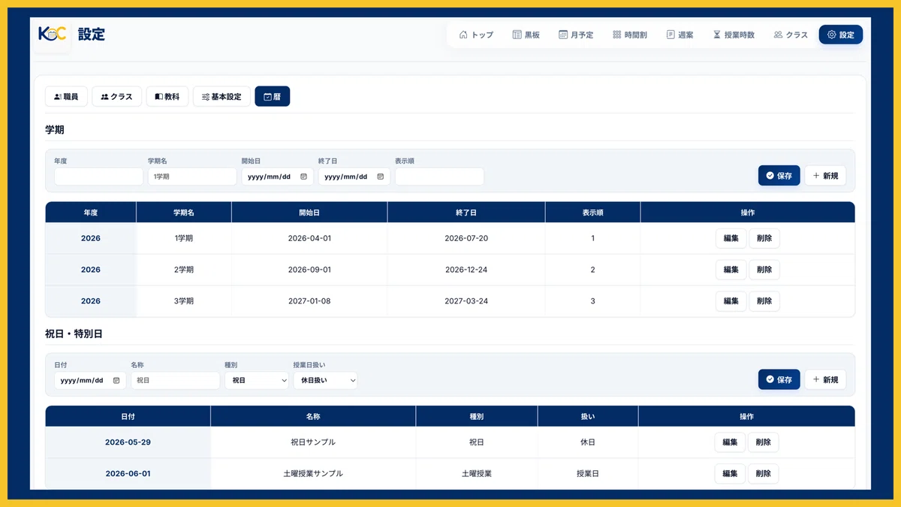Save the 学期 form
Viewport: 901px width, 507px height.
point(779,176)
